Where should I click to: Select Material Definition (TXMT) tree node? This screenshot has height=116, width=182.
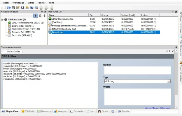point(26,29)
